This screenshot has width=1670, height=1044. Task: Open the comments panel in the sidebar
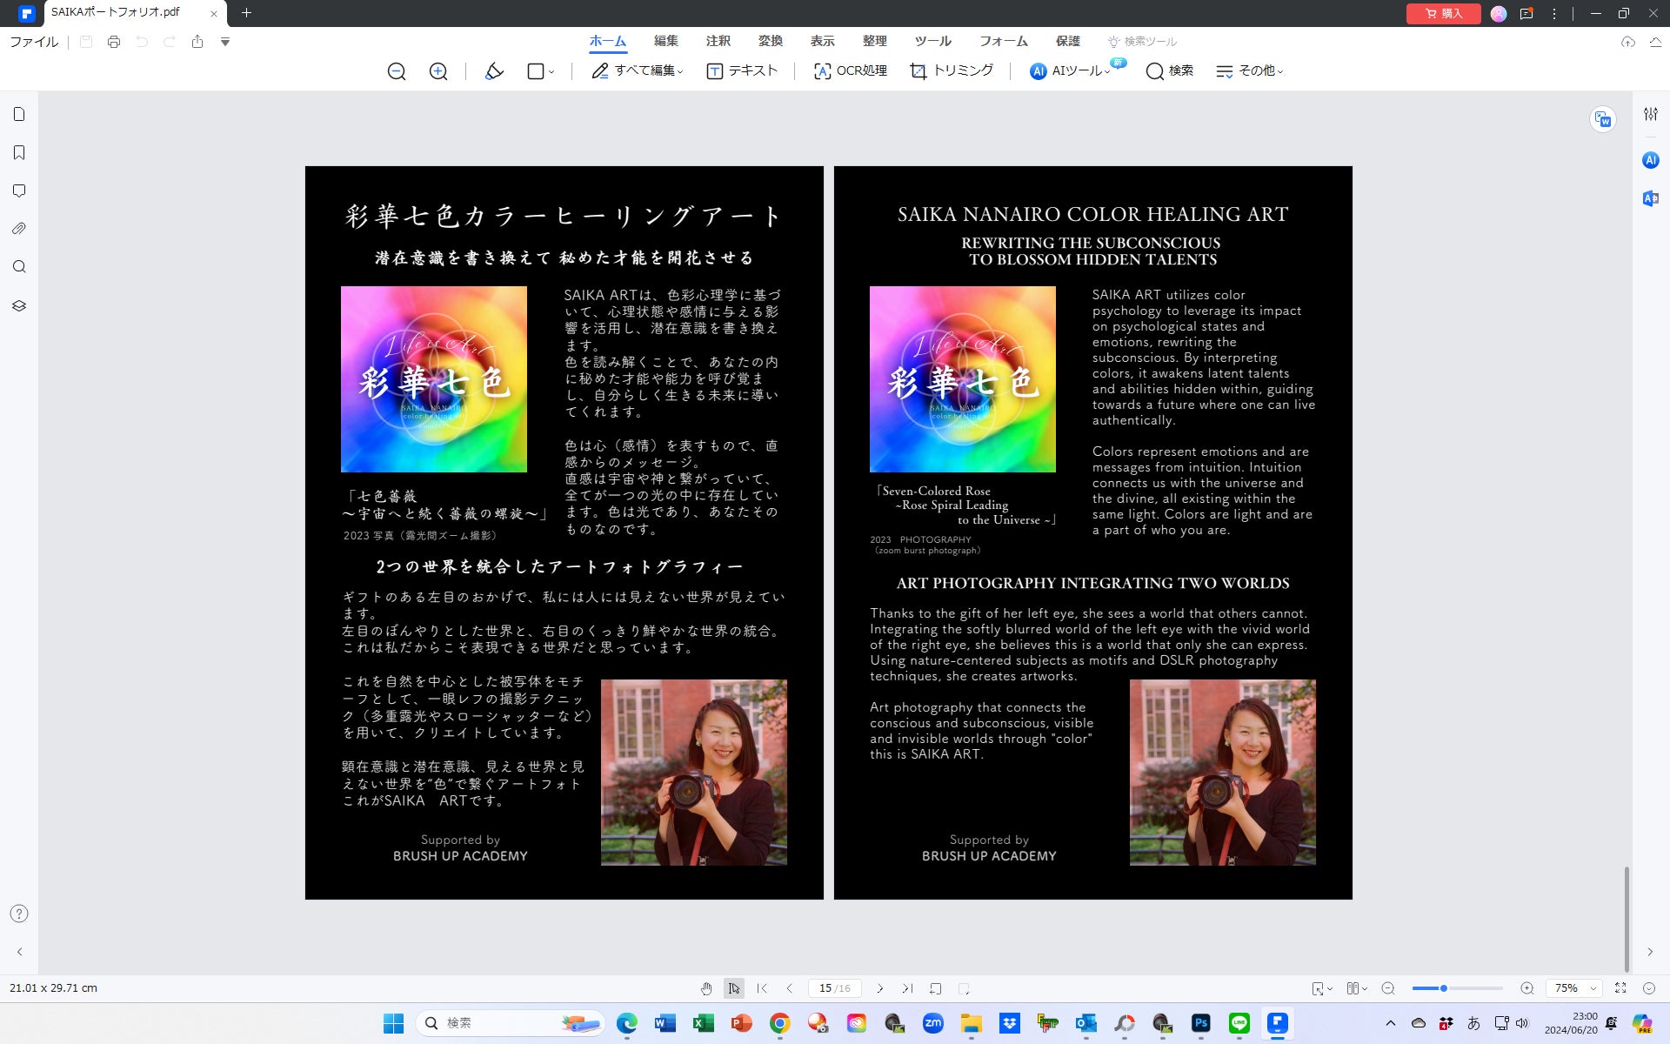point(19,191)
